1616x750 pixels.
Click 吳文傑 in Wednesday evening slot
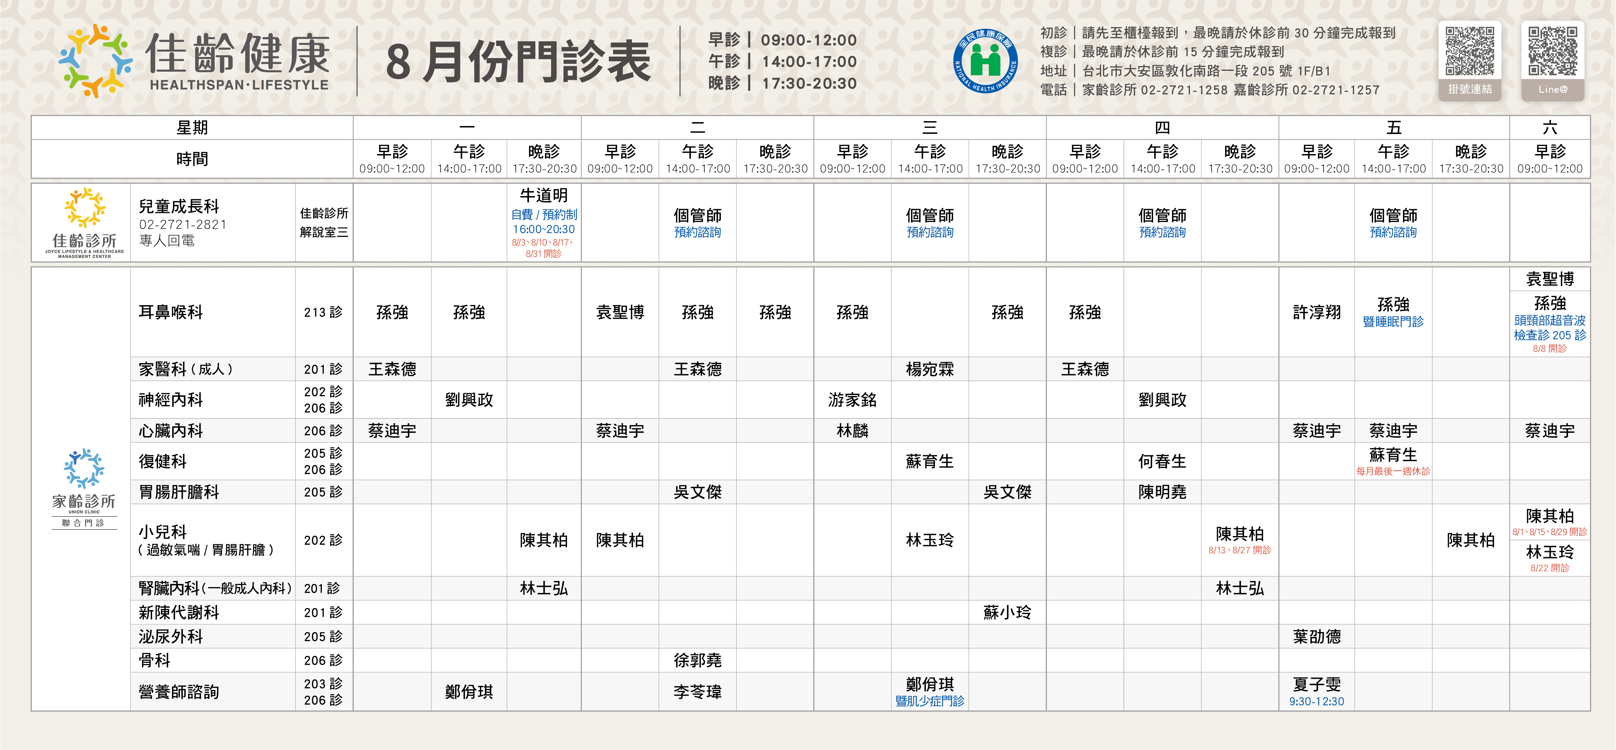[x=1008, y=492]
